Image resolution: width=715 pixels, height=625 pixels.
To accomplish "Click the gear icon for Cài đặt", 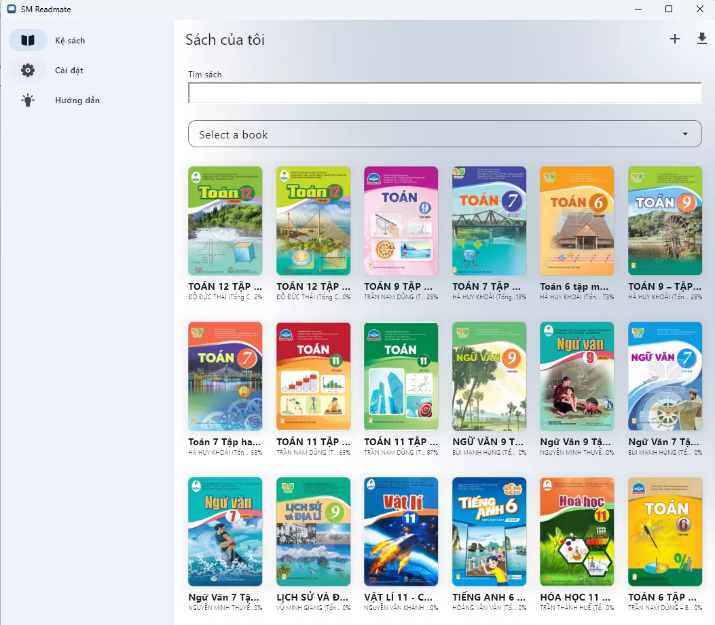I will [x=28, y=71].
